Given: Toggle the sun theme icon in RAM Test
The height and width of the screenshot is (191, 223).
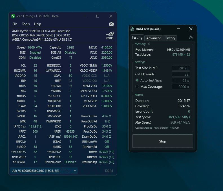Looking at the screenshot, I should (x=191, y=37).
